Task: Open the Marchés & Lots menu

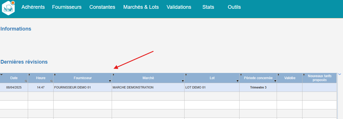Action: click(x=141, y=7)
